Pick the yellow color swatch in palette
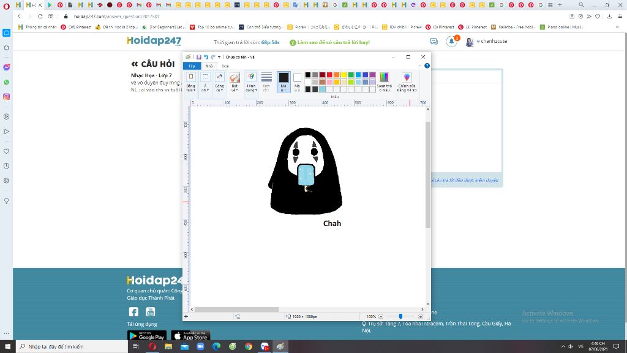 point(344,75)
